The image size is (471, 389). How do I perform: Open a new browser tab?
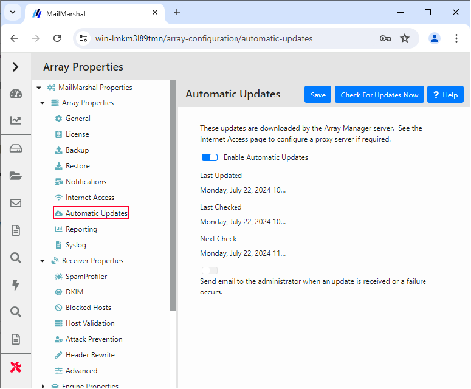coord(177,12)
